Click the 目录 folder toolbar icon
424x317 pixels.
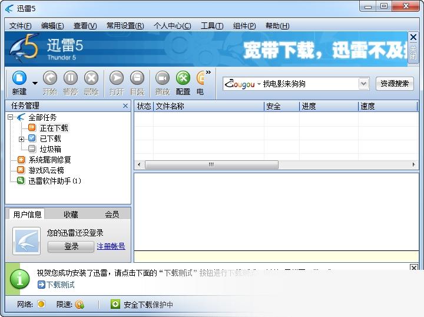[137, 78]
